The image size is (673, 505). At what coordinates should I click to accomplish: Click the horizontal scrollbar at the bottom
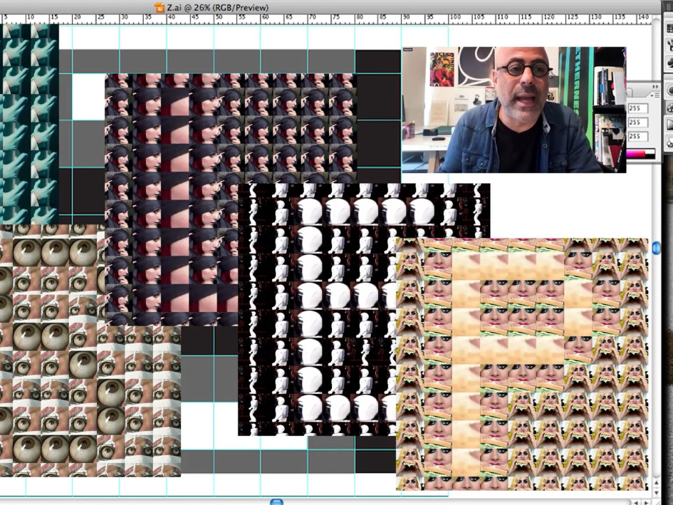pos(276,502)
